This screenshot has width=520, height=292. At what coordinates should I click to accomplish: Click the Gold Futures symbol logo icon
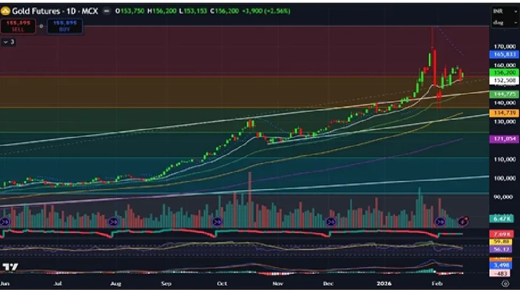point(5,11)
